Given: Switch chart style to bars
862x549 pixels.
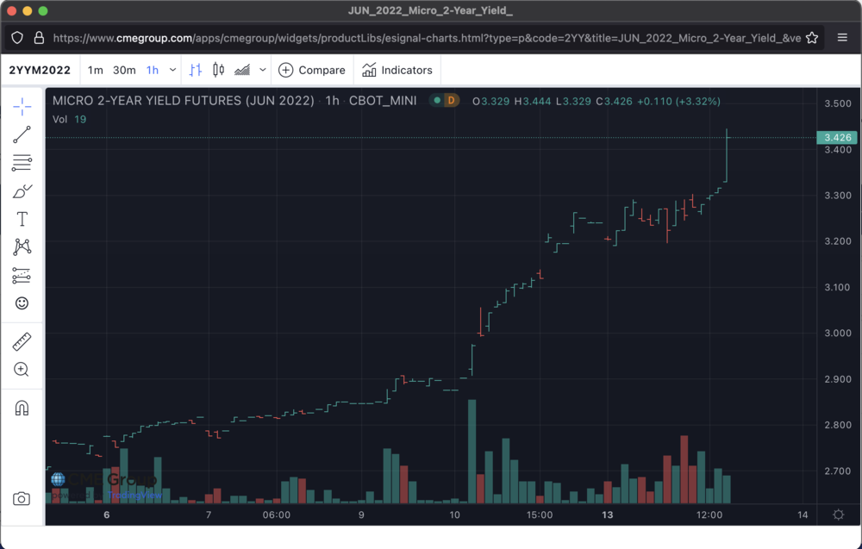Looking at the screenshot, I should tap(196, 70).
